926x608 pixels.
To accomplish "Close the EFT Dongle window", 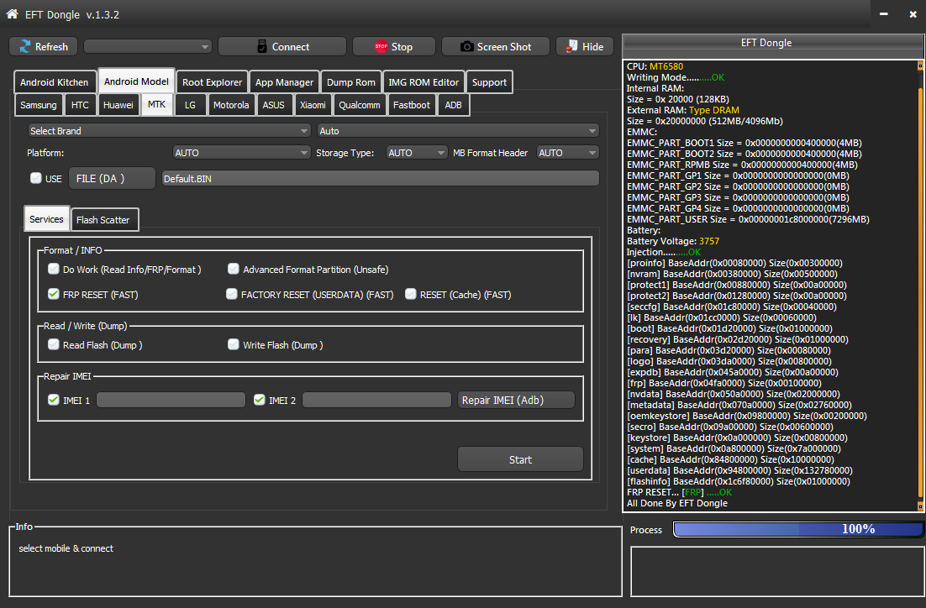I will point(913,14).
